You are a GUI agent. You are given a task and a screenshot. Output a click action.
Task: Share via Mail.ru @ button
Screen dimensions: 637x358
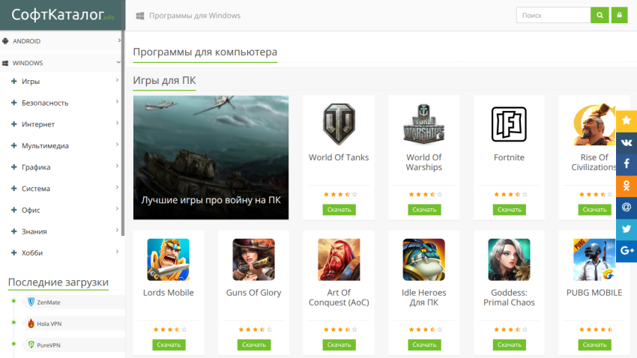click(x=627, y=207)
